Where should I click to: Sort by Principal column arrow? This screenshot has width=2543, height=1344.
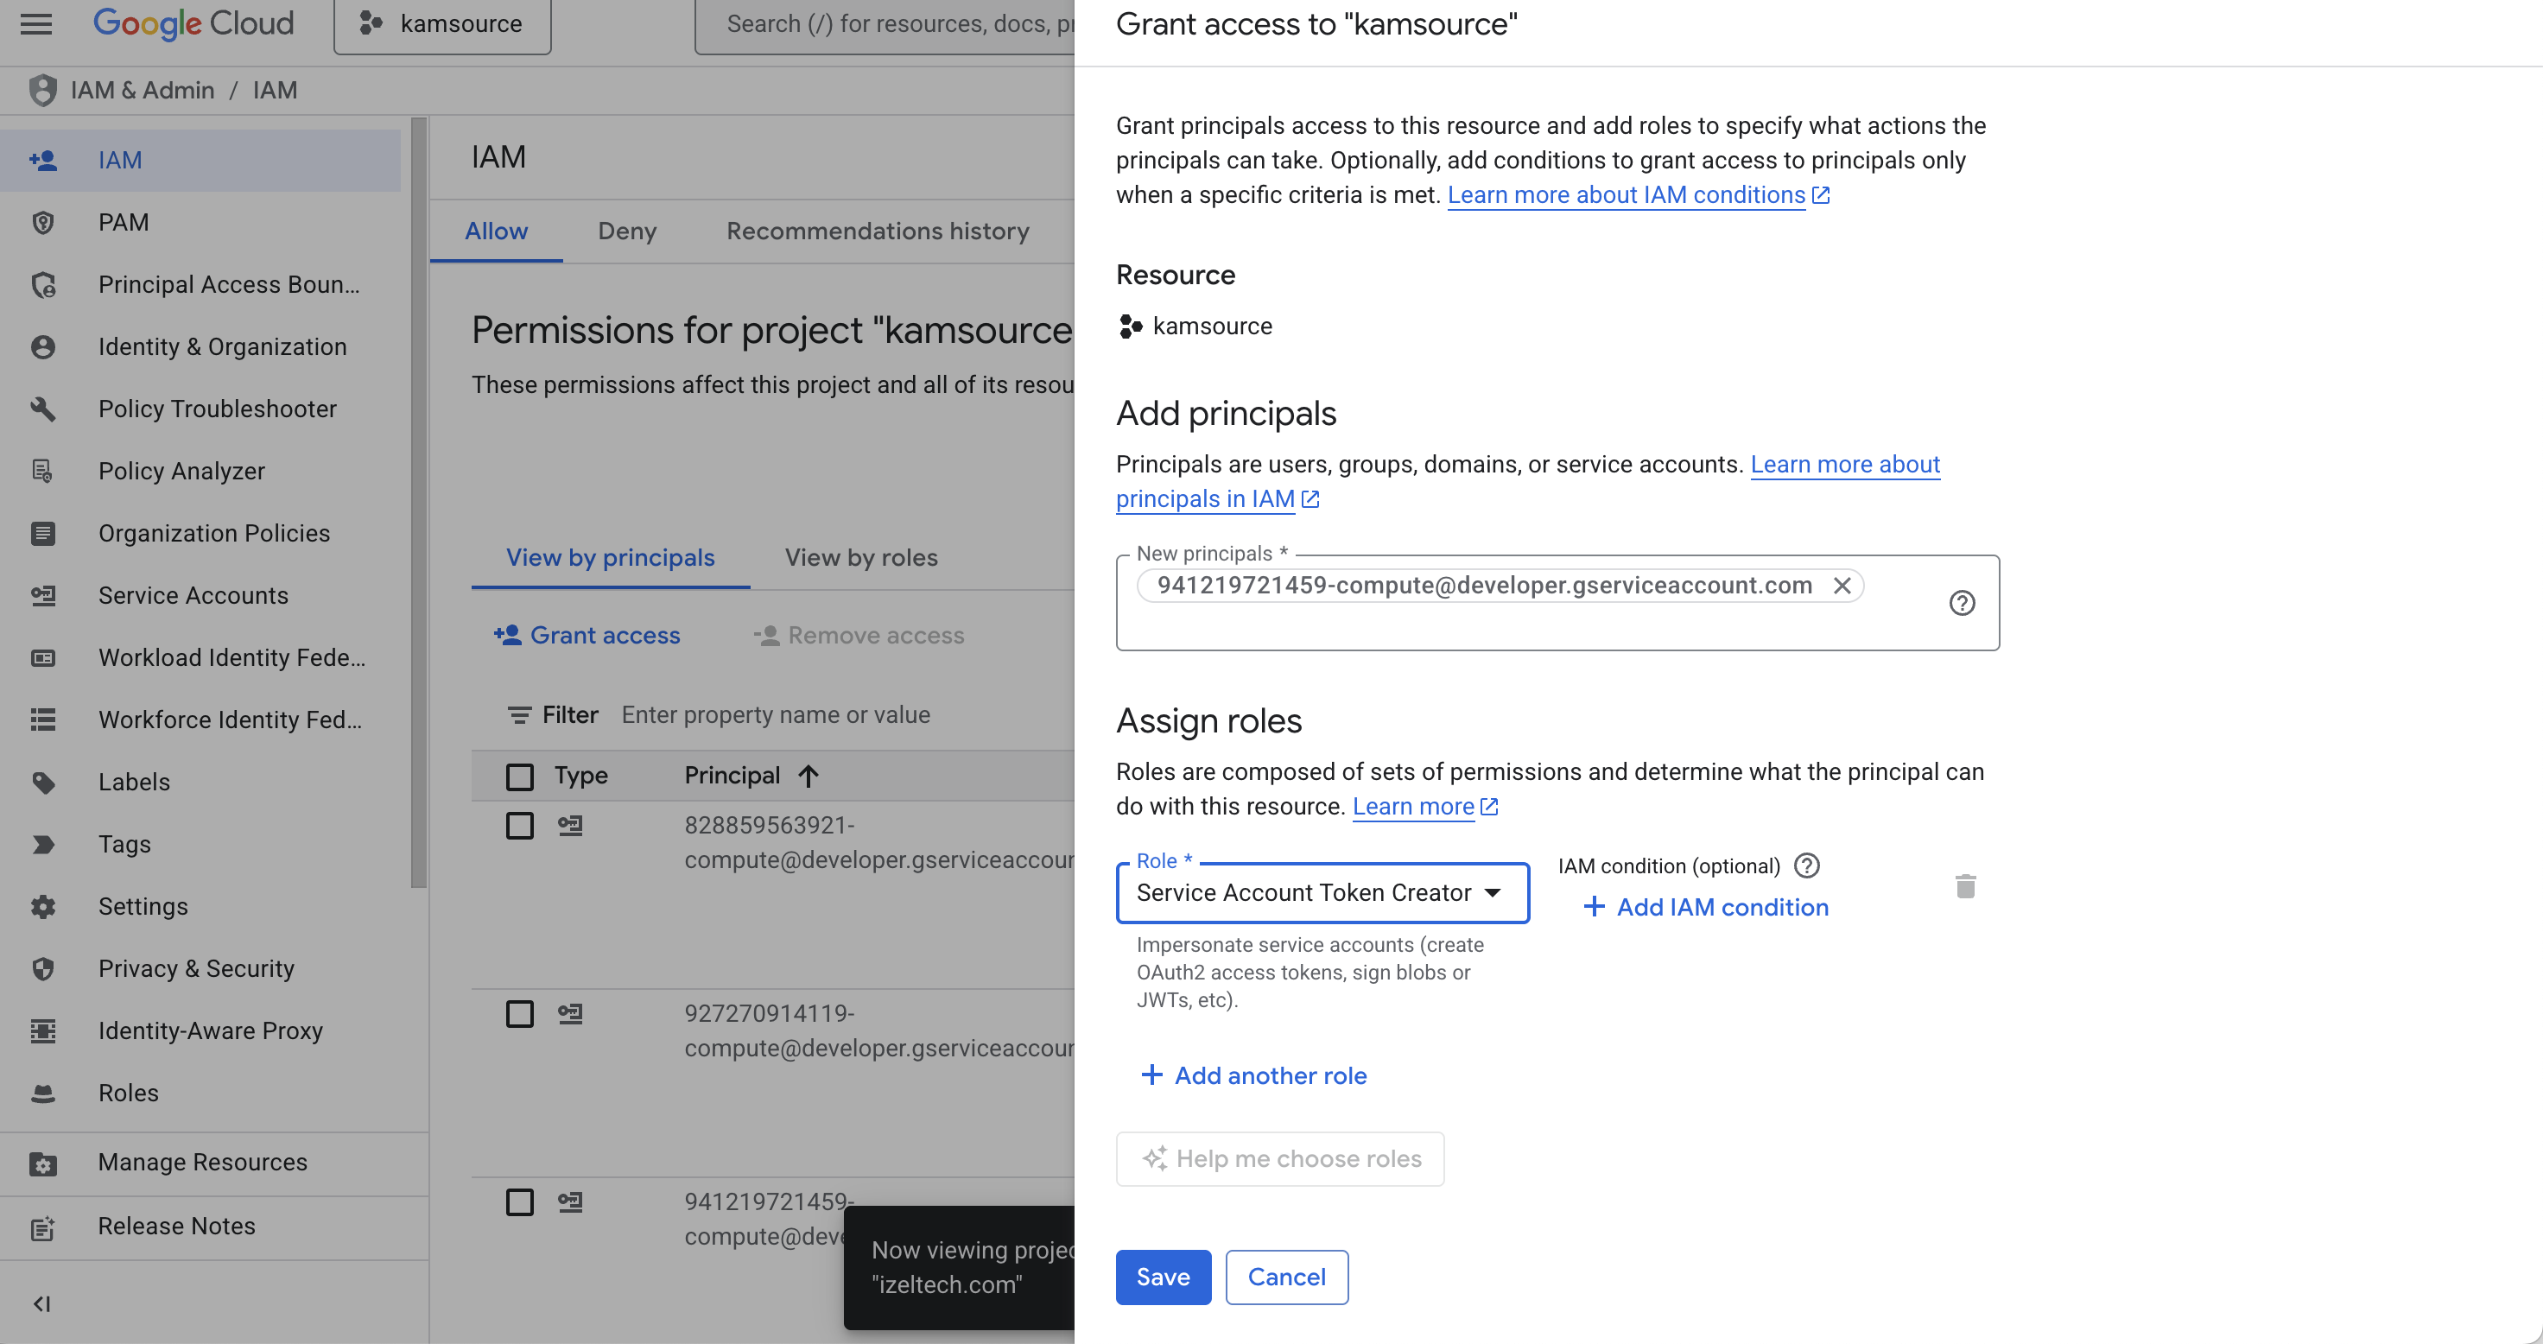809,776
